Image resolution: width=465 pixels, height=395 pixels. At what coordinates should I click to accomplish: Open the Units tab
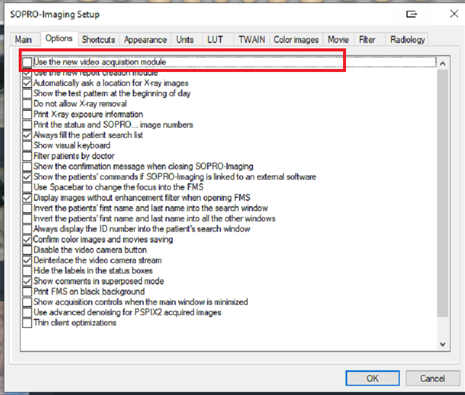pyautogui.click(x=185, y=39)
